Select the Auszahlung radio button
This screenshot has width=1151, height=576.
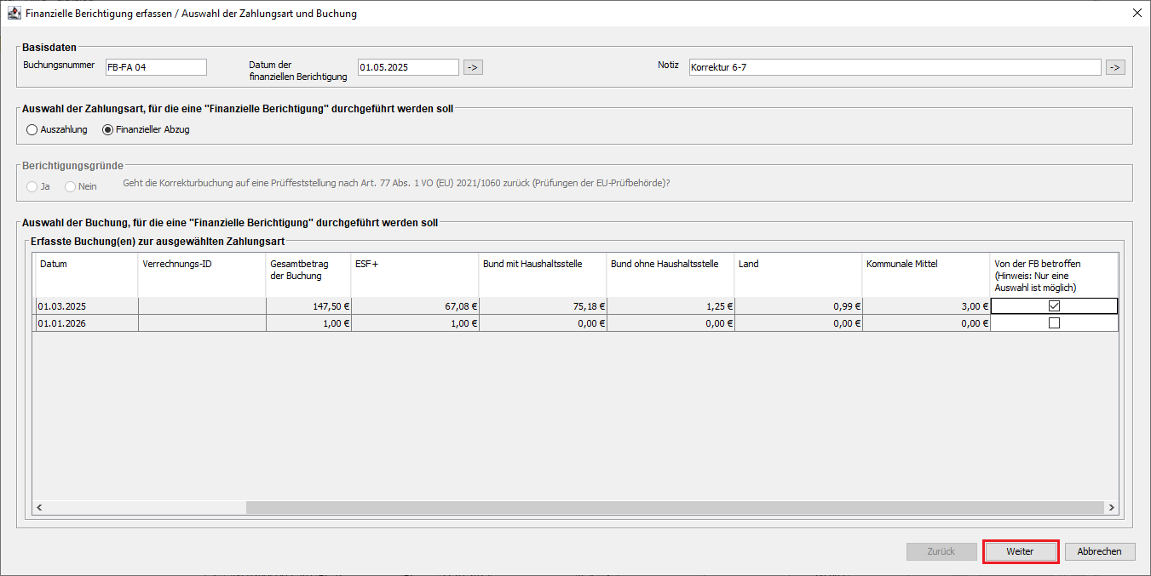point(32,130)
